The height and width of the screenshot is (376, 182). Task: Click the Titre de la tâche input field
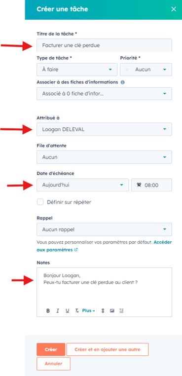pos(104,45)
